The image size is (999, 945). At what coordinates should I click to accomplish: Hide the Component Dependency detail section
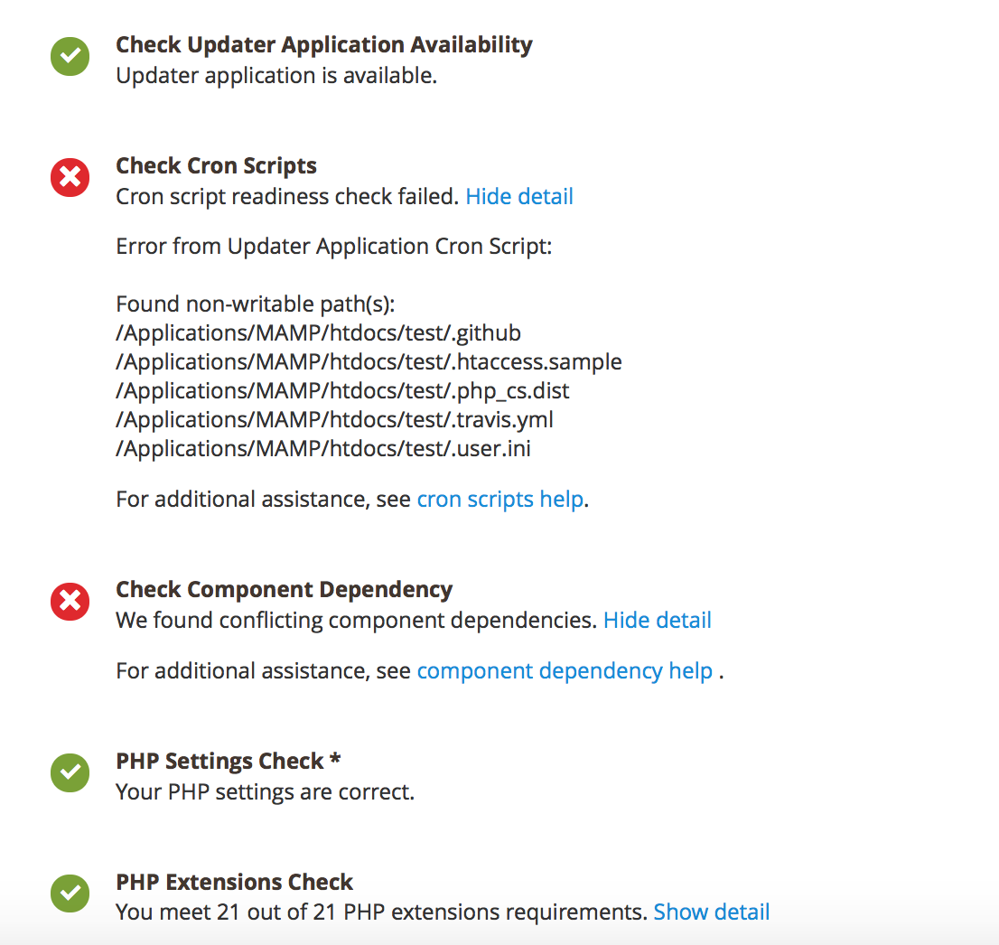657,620
